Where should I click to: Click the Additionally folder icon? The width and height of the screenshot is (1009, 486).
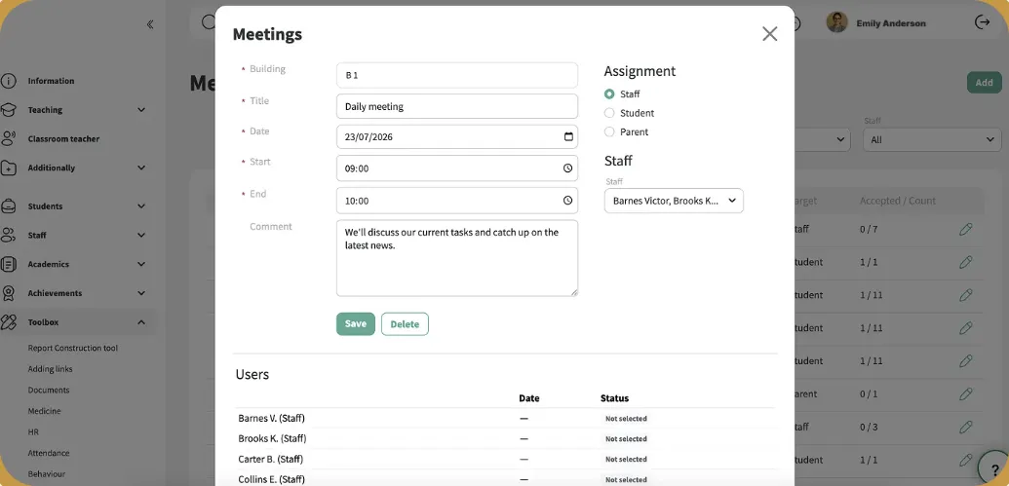pyautogui.click(x=9, y=168)
